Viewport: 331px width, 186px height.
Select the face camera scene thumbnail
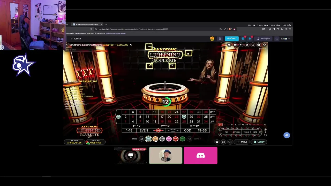coord(165,156)
